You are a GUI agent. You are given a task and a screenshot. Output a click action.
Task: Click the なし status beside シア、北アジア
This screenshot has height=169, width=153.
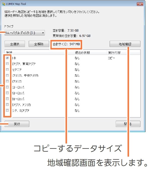tap(77, 111)
